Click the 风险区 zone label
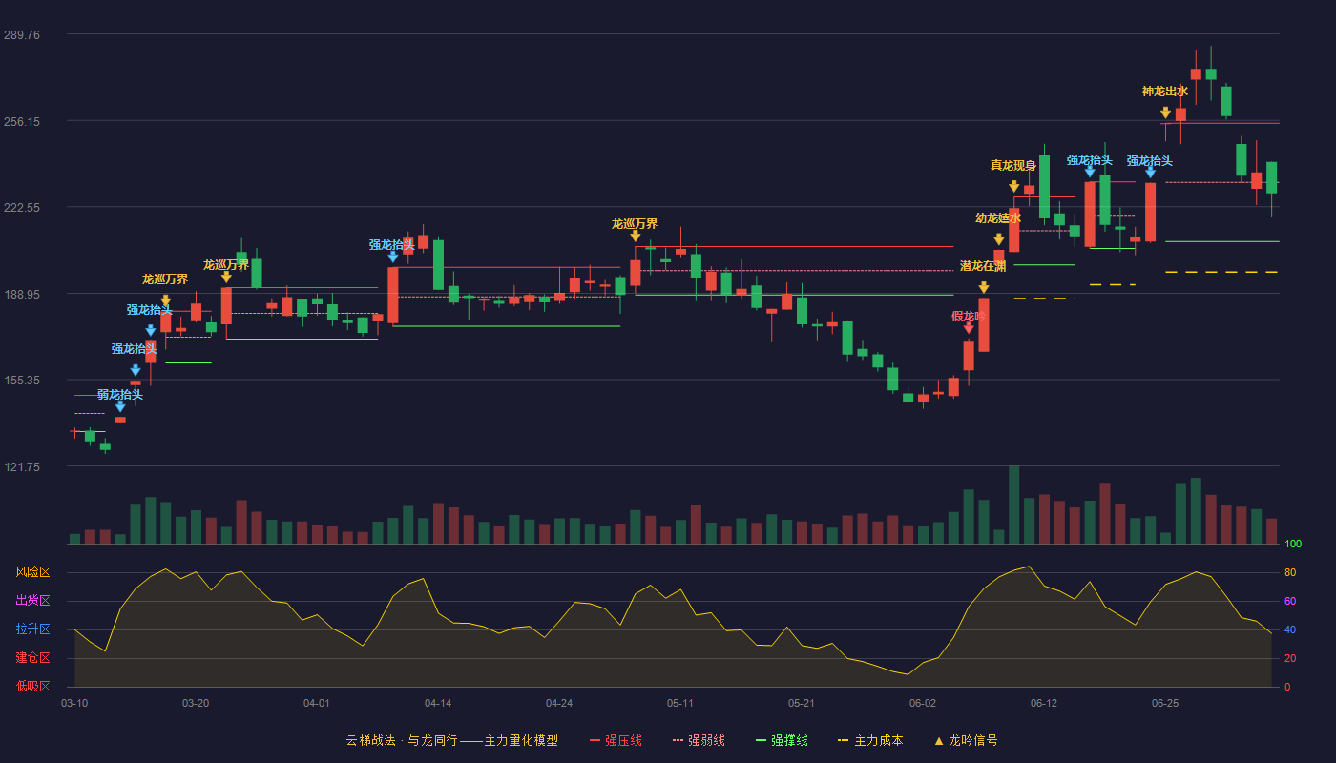 tap(32, 572)
